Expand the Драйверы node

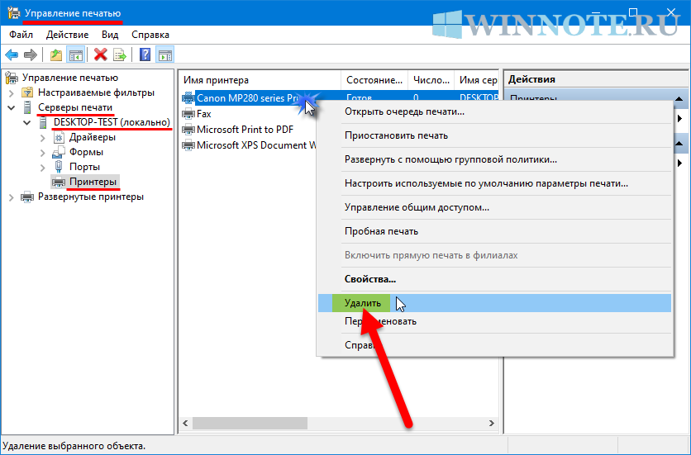(43, 138)
